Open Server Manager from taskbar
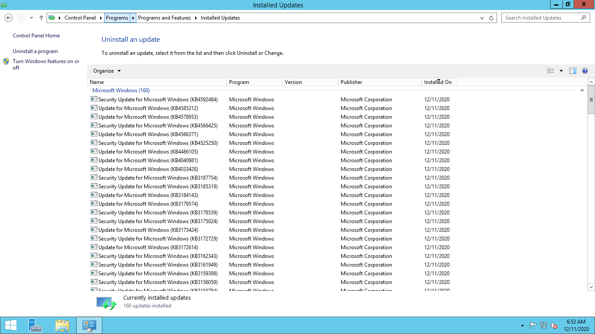The width and height of the screenshot is (595, 334). coord(35,325)
